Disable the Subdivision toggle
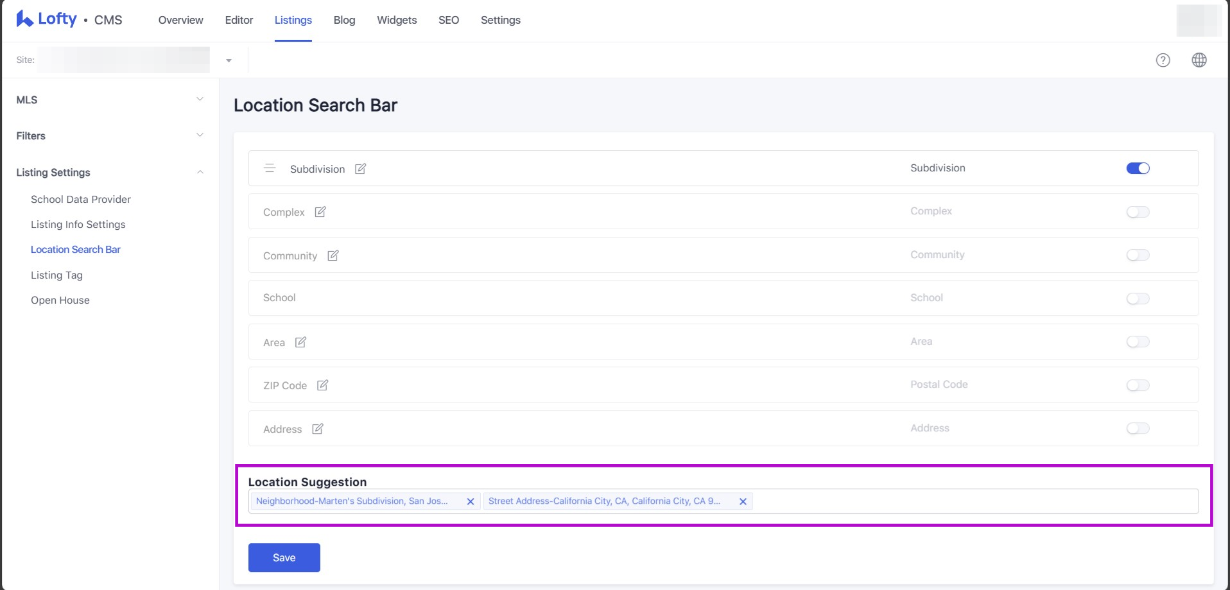Image resolution: width=1230 pixels, height=590 pixels. click(1138, 168)
